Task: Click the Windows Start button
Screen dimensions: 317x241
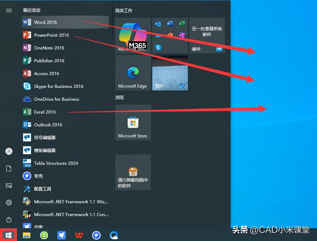Action: click(8, 235)
